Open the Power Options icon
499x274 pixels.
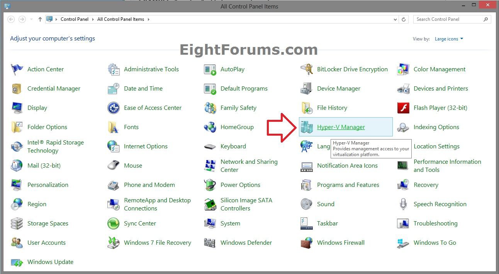210,185
